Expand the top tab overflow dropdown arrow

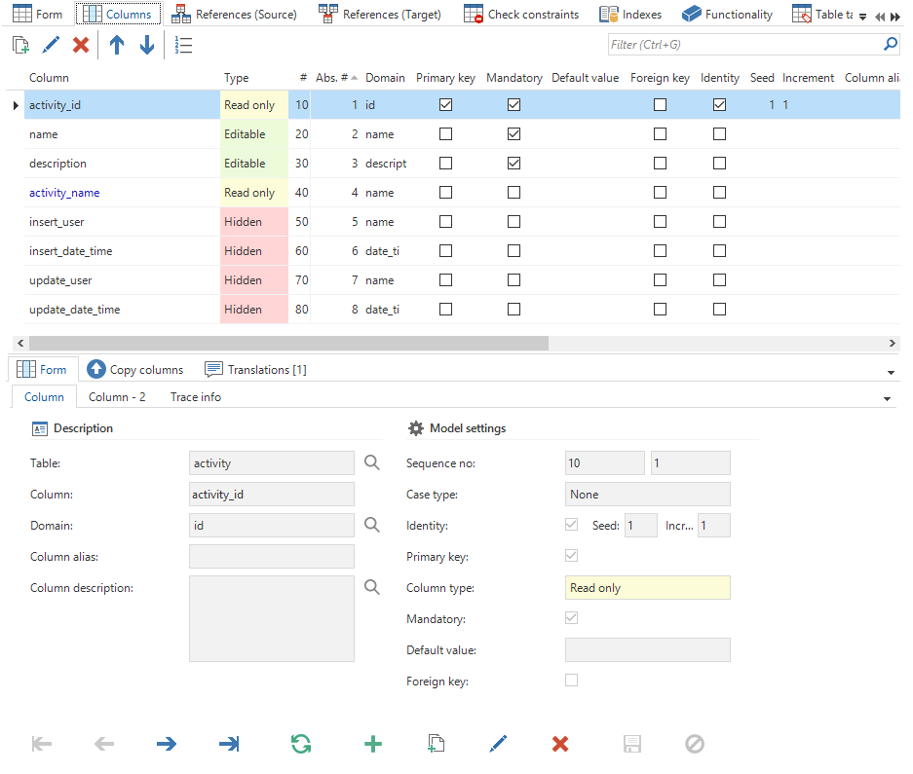coord(862,16)
